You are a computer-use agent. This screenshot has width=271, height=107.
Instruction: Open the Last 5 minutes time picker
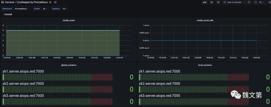tap(234, 2)
